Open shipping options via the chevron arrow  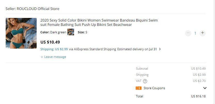(x=160, y=49)
